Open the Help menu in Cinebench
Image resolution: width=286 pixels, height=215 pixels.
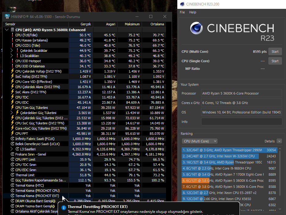click(x=193, y=12)
